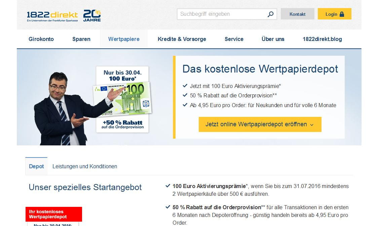Click the 20 Jahre anniversary badge
Screen dimensions: 378x226
click(x=92, y=16)
